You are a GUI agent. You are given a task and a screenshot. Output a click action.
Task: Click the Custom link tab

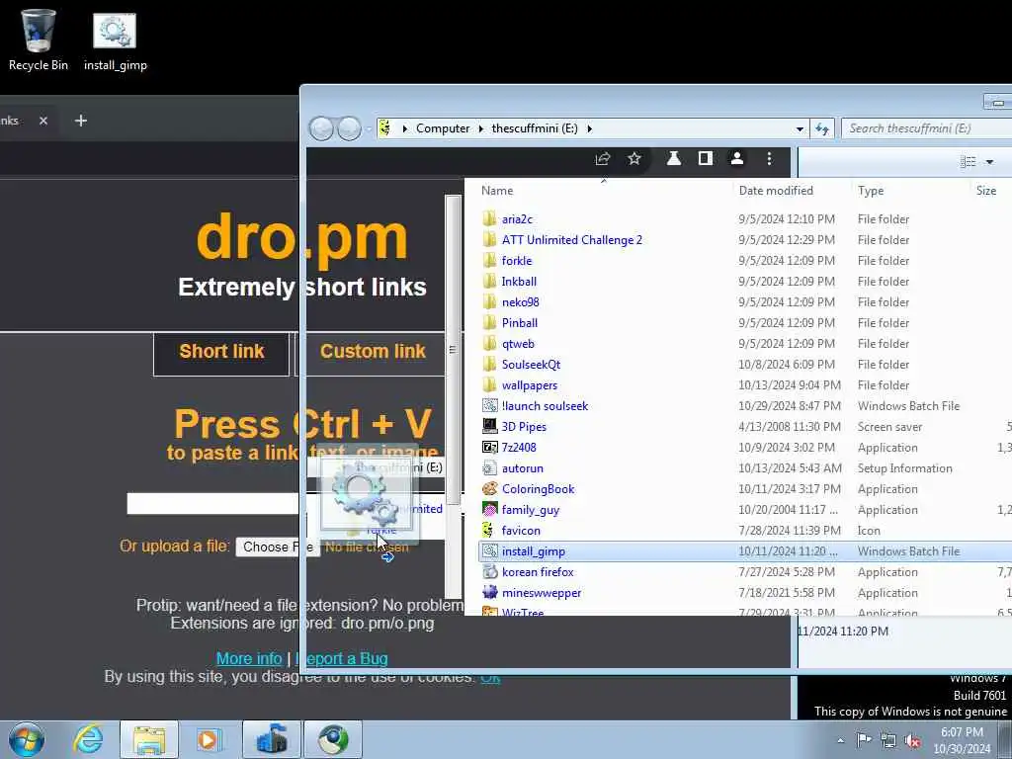coord(373,353)
